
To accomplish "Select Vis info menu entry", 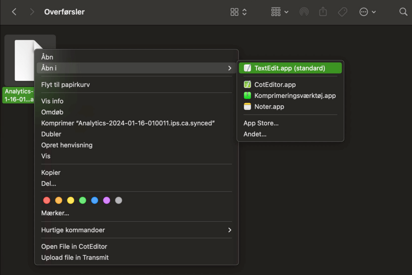I will [136, 101].
